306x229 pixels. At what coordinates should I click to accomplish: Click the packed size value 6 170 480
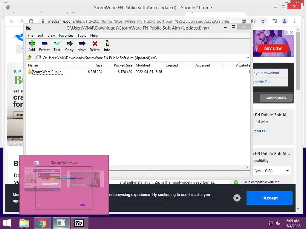125,72
